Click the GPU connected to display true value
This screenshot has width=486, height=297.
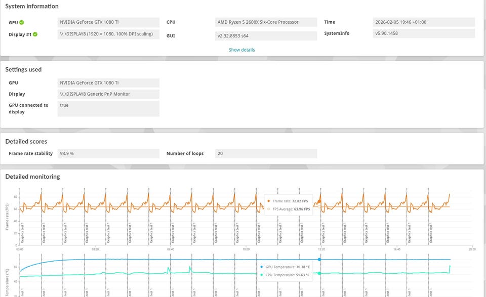(108, 108)
